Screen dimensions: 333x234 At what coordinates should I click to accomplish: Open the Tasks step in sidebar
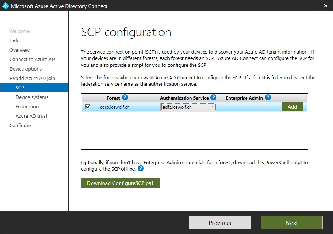(15, 40)
